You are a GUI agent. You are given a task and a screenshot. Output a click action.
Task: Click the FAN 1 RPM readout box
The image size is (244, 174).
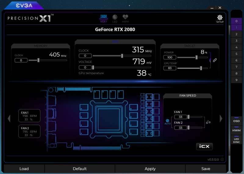point(29,116)
